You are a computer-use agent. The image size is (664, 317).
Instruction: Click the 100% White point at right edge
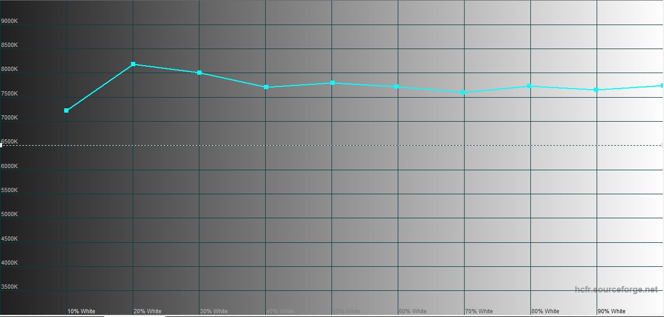(x=662, y=85)
